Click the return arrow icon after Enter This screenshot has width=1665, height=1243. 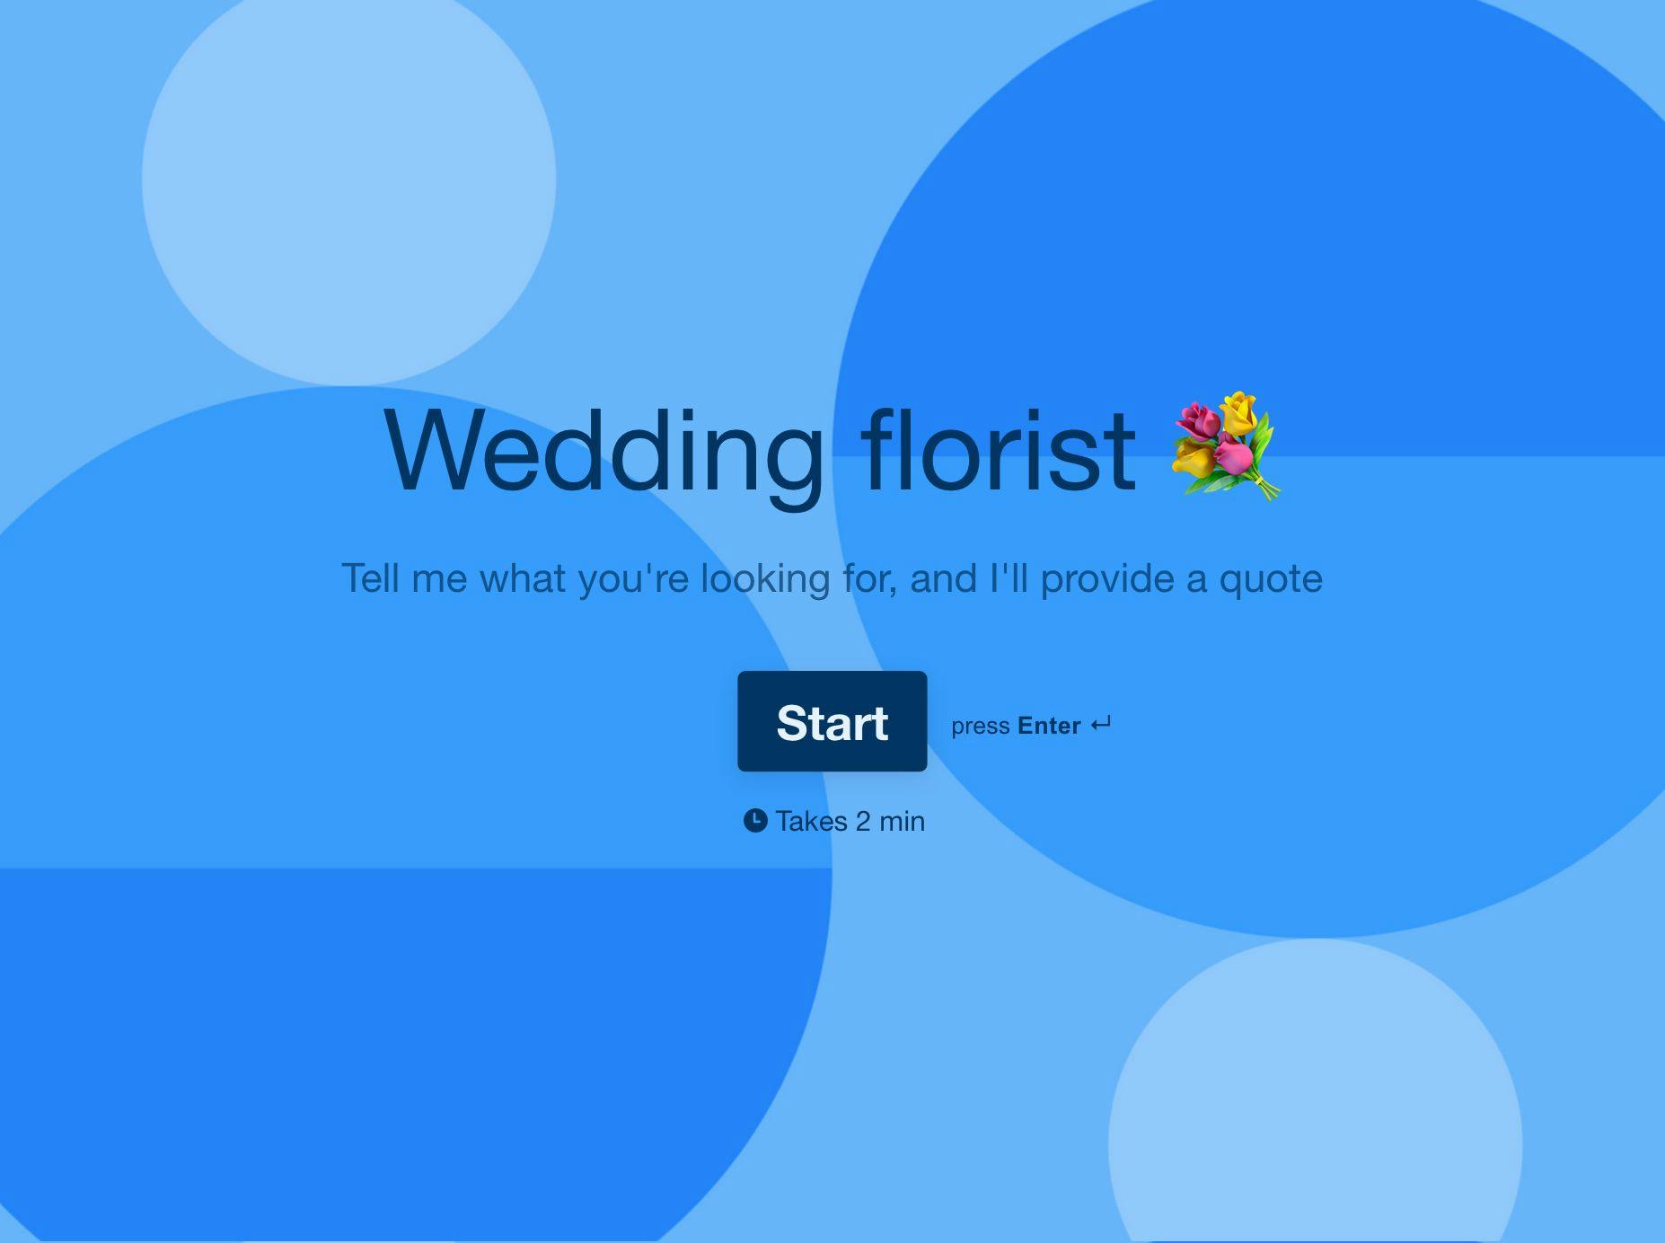pos(1101,724)
